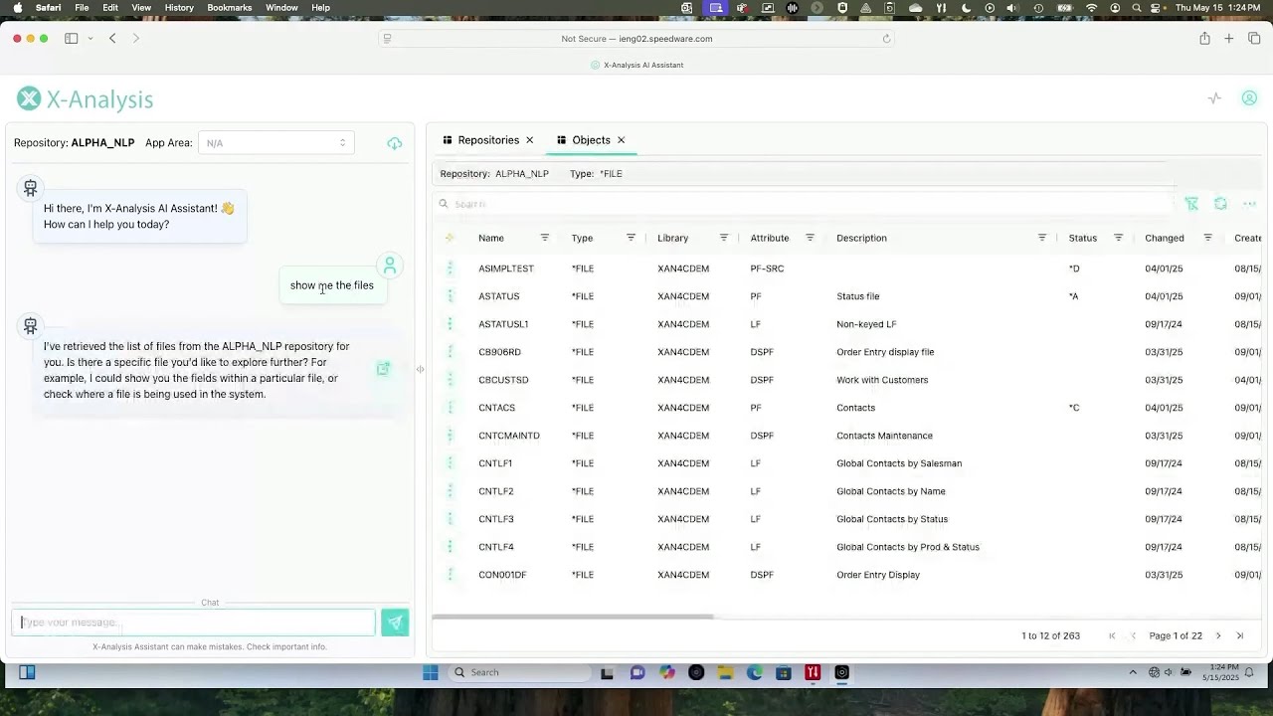The width and height of the screenshot is (1273, 716).
Task: Sort the grid by the Description column header
Action: click(x=861, y=238)
